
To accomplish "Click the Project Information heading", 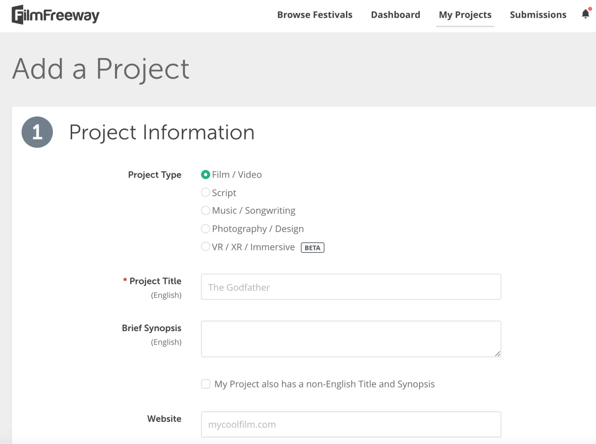I will pos(162,132).
